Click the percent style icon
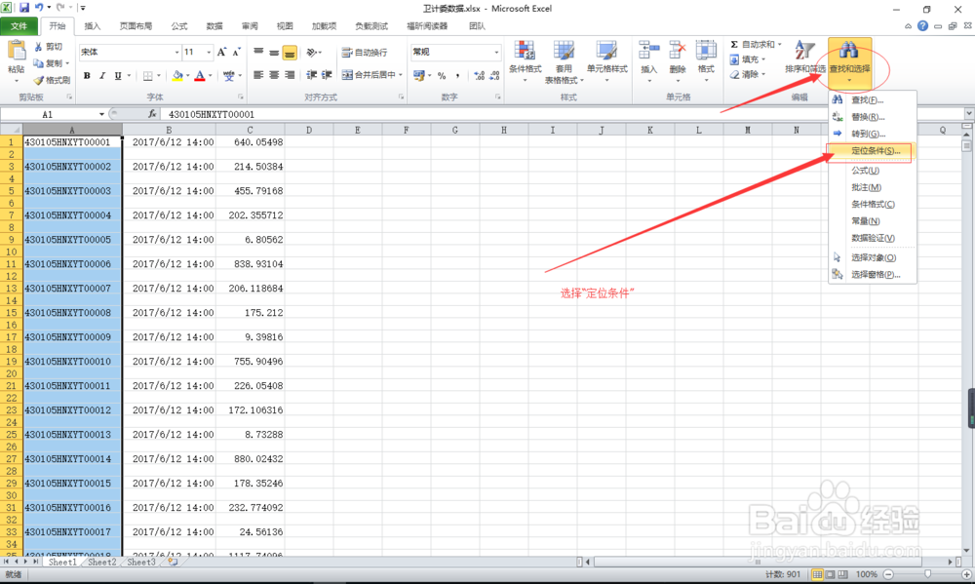The width and height of the screenshot is (975, 584). point(442,76)
